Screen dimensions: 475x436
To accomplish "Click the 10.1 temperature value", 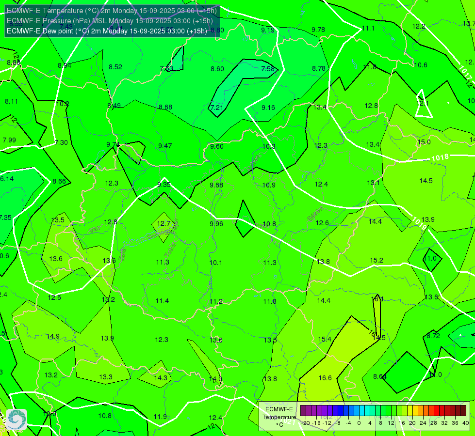I will point(216,263).
